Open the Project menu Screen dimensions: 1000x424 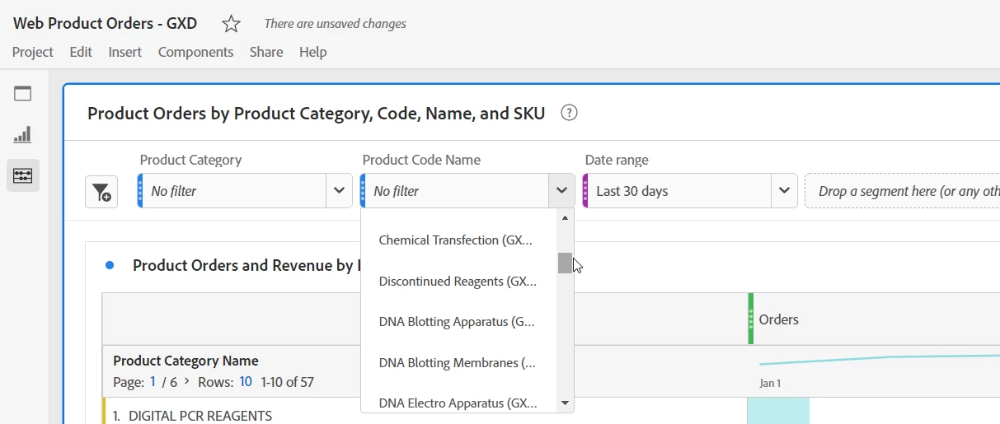[x=33, y=52]
